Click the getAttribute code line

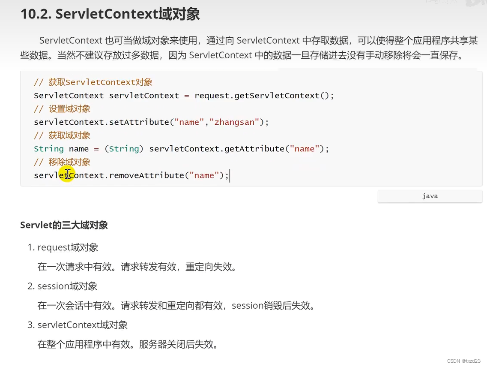180,148
